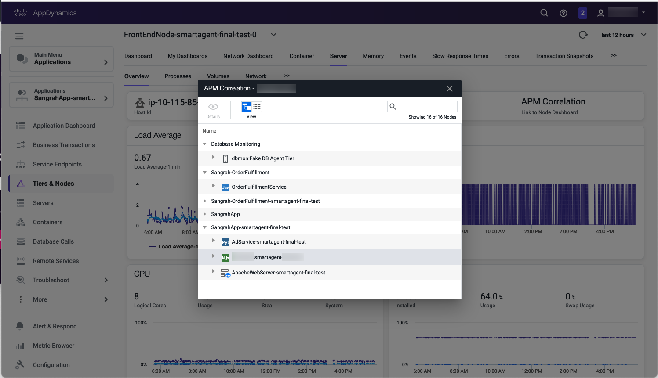Expand the More sidebar submenu

tap(106, 299)
